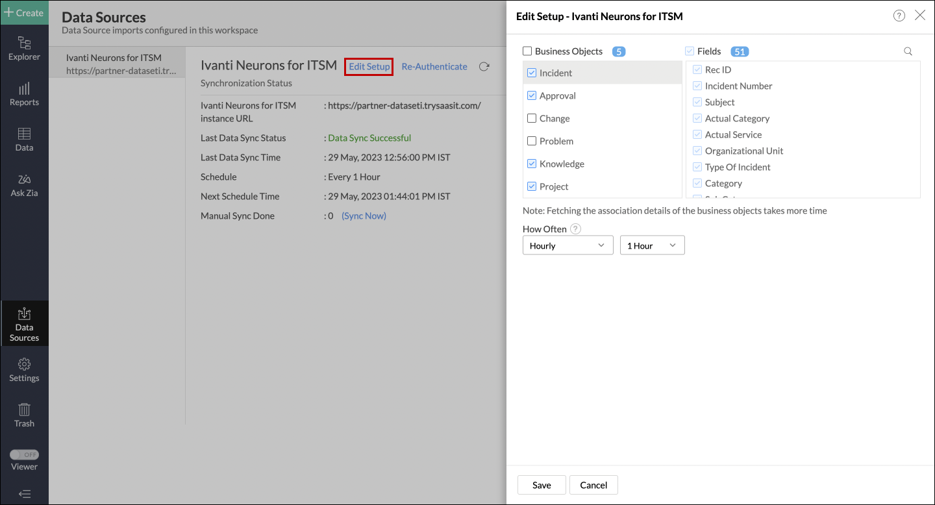Select the Ivanti Neurons for ITSM data source entry

click(x=117, y=64)
